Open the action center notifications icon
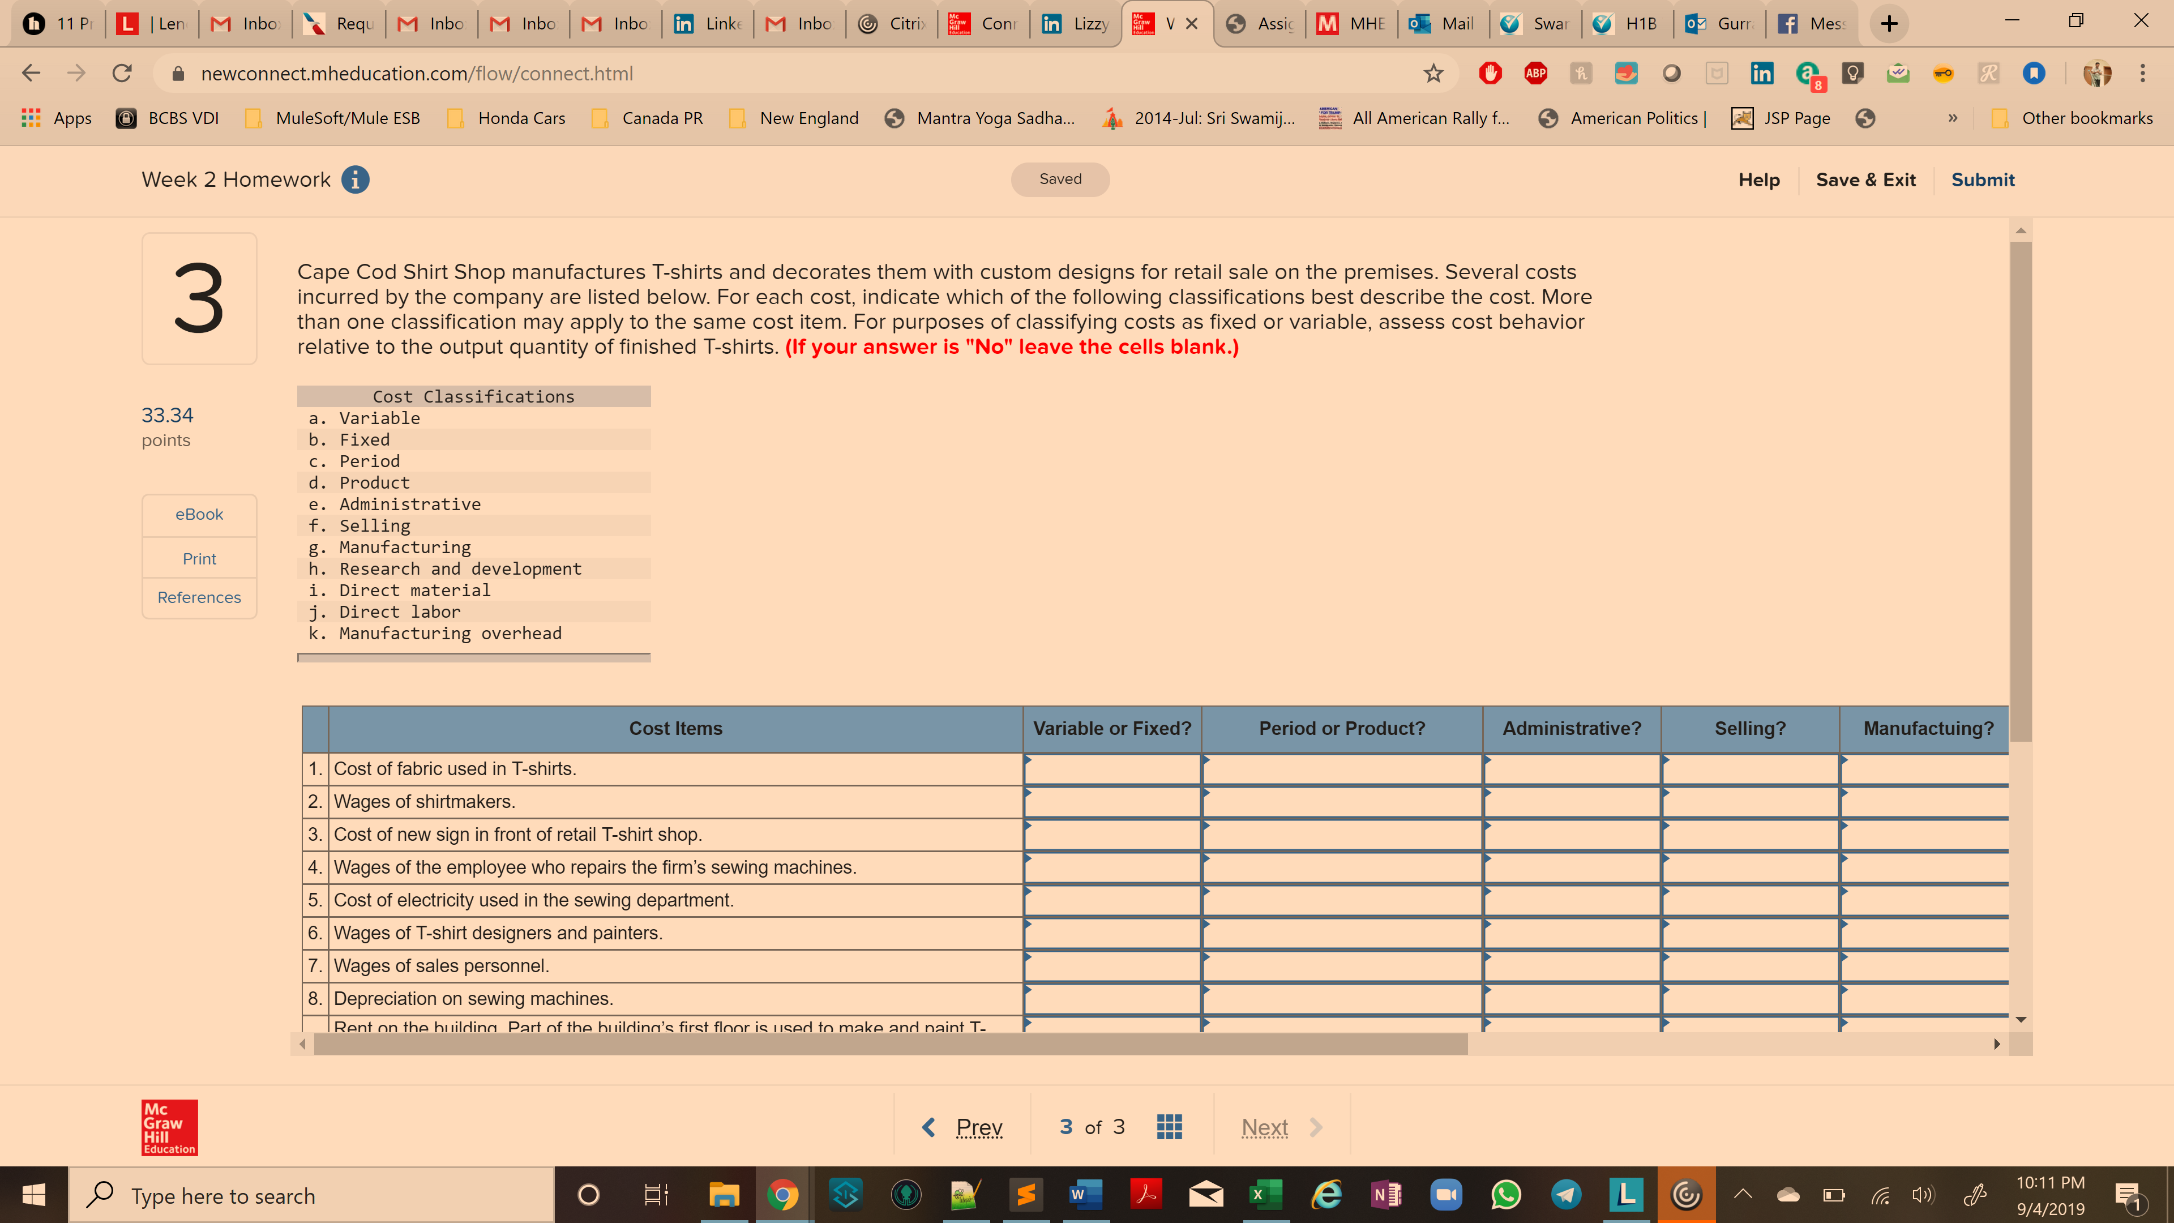The image size is (2174, 1223). tap(2130, 1195)
